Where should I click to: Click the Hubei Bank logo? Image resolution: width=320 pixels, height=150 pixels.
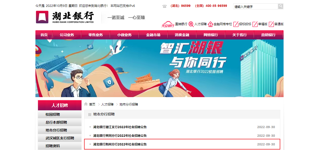pyautogui.click(x=65, y=17)
